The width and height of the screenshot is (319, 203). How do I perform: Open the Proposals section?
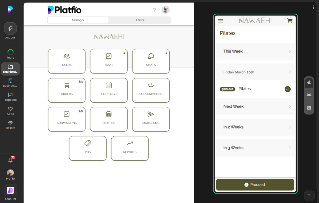(10, 97)
